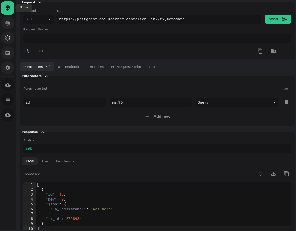Viewport: 296px width, 231px height.
Task: Click the Request Name input field
Action: 157,38
